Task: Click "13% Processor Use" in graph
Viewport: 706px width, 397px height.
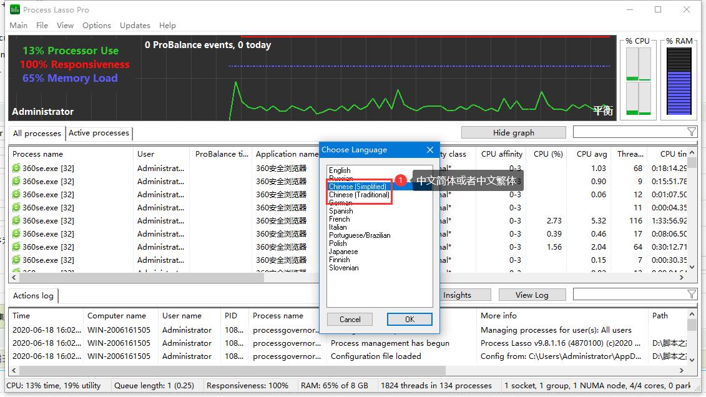Action: coord(71,51)
